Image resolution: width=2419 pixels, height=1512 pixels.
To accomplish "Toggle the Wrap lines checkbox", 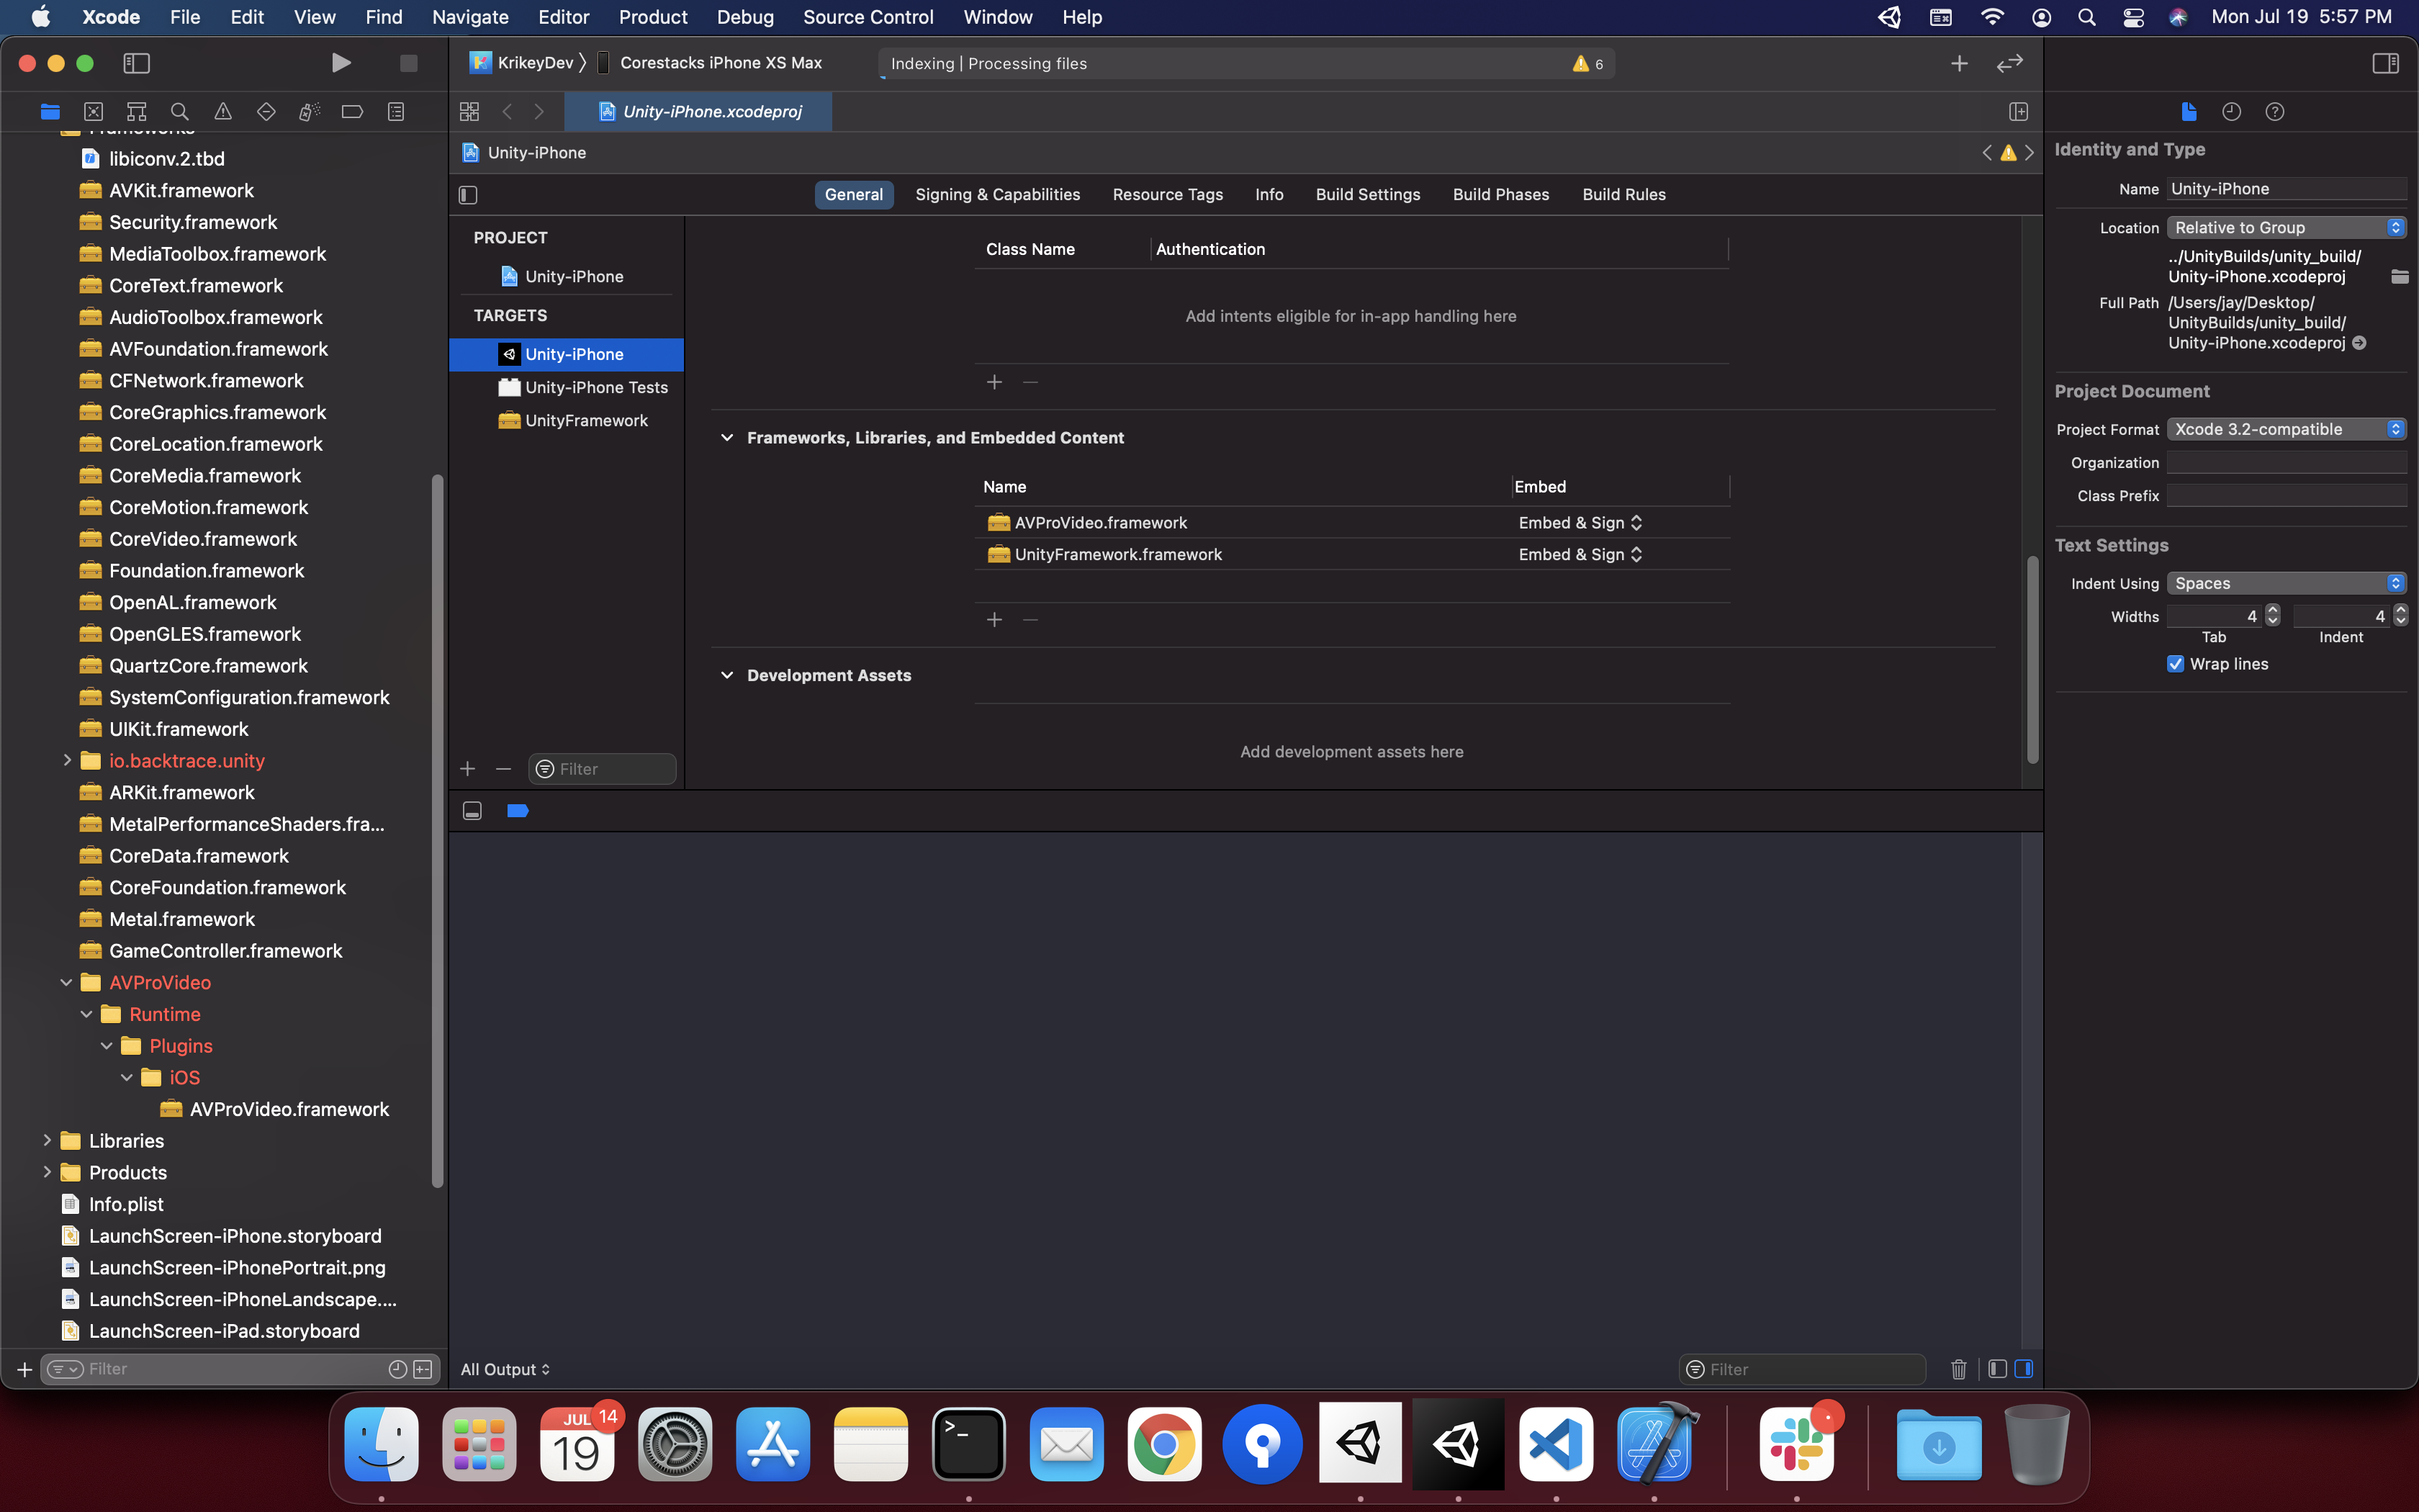I will point(2176,663).
